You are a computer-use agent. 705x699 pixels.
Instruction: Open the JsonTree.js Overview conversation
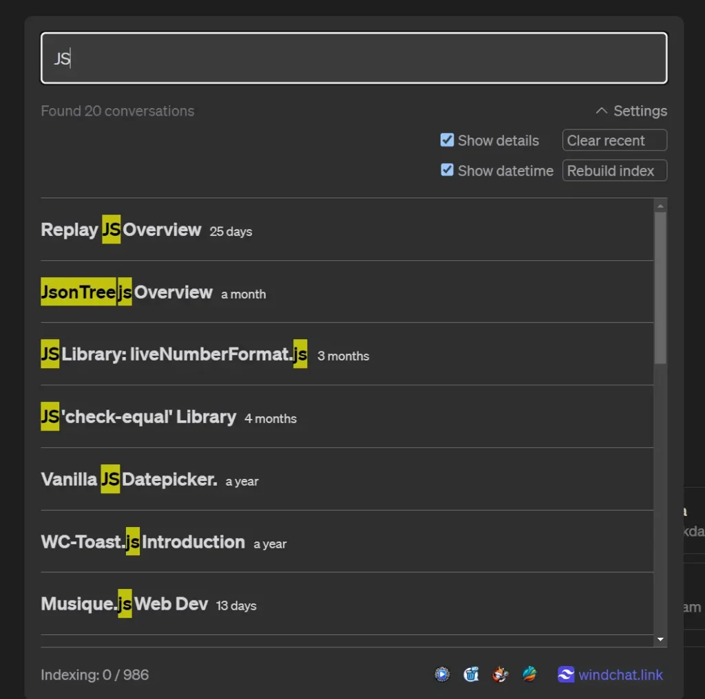(127, 292)
